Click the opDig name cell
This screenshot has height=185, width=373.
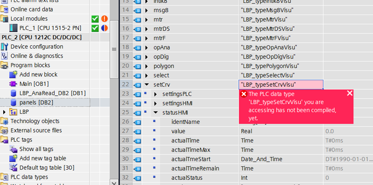click(161, 57)
